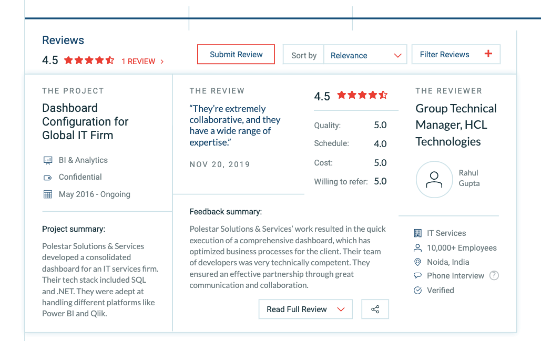Click the reviewer avatar icon
The image size is (541, 341).
(x=434, y=180)
